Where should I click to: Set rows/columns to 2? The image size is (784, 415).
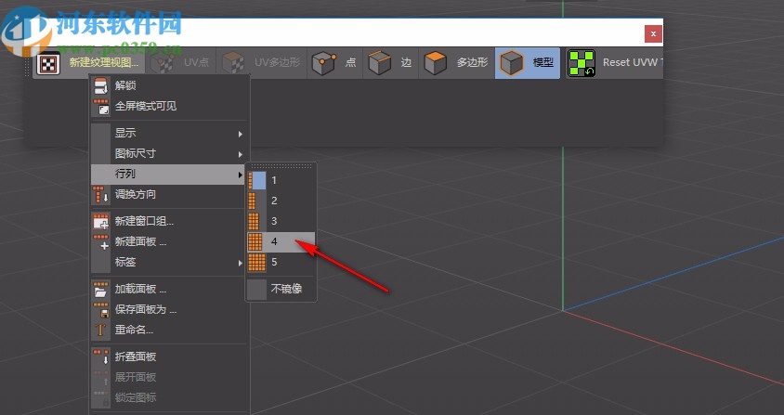[x=281, y=201]
